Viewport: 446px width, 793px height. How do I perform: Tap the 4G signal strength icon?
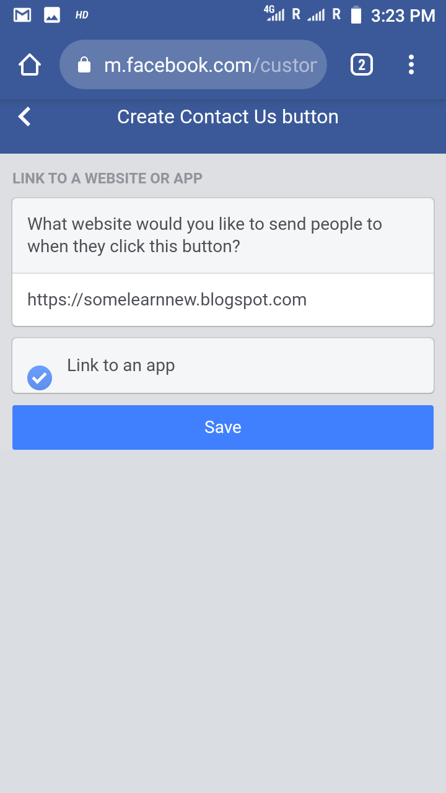pos(274,13)
